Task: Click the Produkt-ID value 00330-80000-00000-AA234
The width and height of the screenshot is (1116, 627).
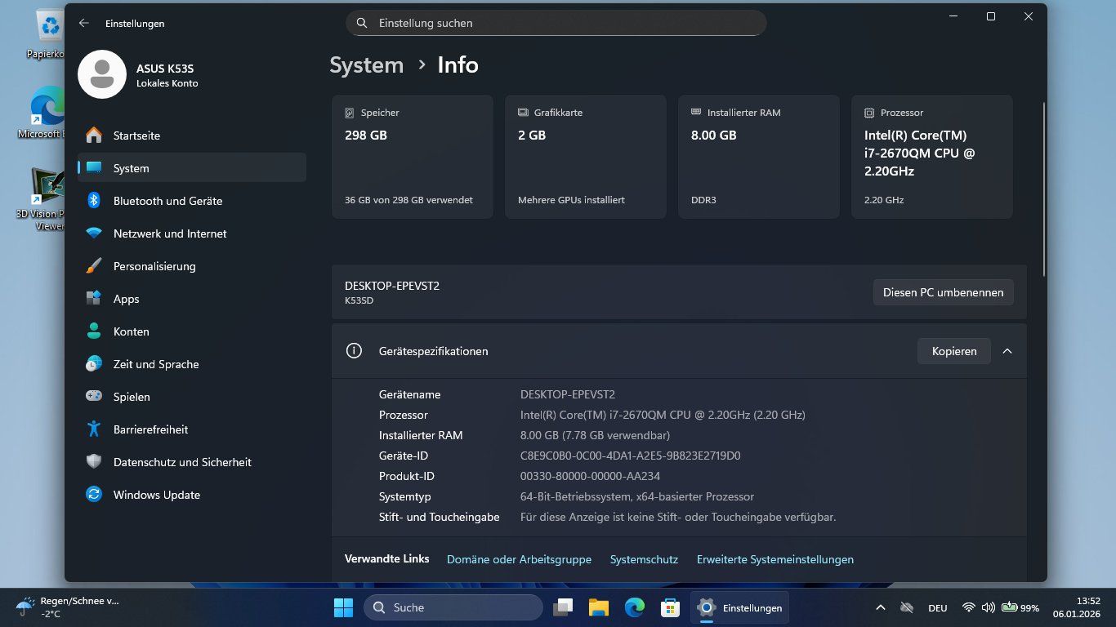Action: click(590, 476)
